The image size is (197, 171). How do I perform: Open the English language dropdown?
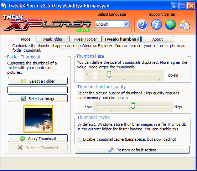(112, 24)
